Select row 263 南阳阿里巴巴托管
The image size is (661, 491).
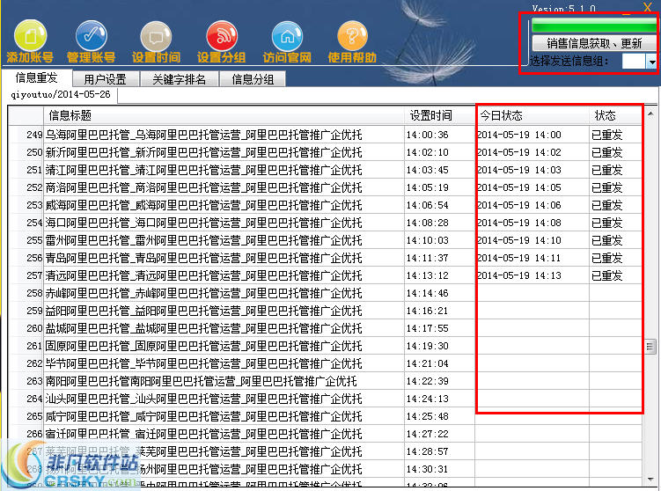[325, 381]
